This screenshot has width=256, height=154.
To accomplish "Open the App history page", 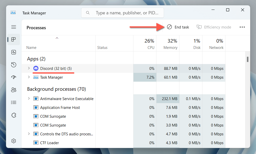I will [14, 65].
